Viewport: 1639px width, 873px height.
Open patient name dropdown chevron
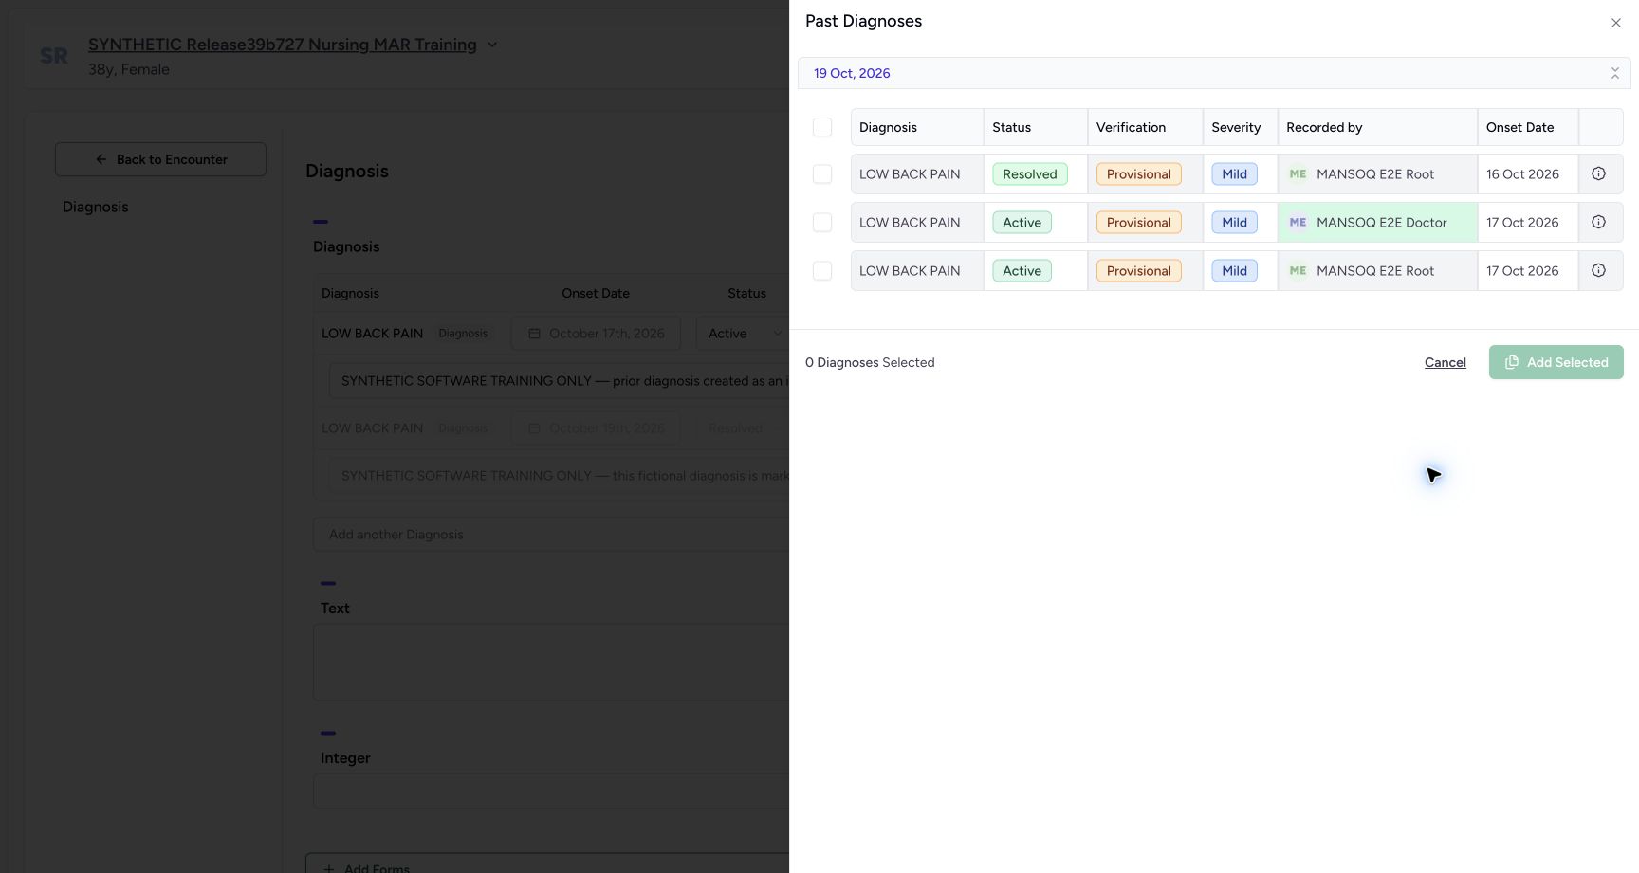(x=492, y=45)
